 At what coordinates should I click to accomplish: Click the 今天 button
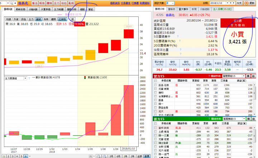(239, 3)
